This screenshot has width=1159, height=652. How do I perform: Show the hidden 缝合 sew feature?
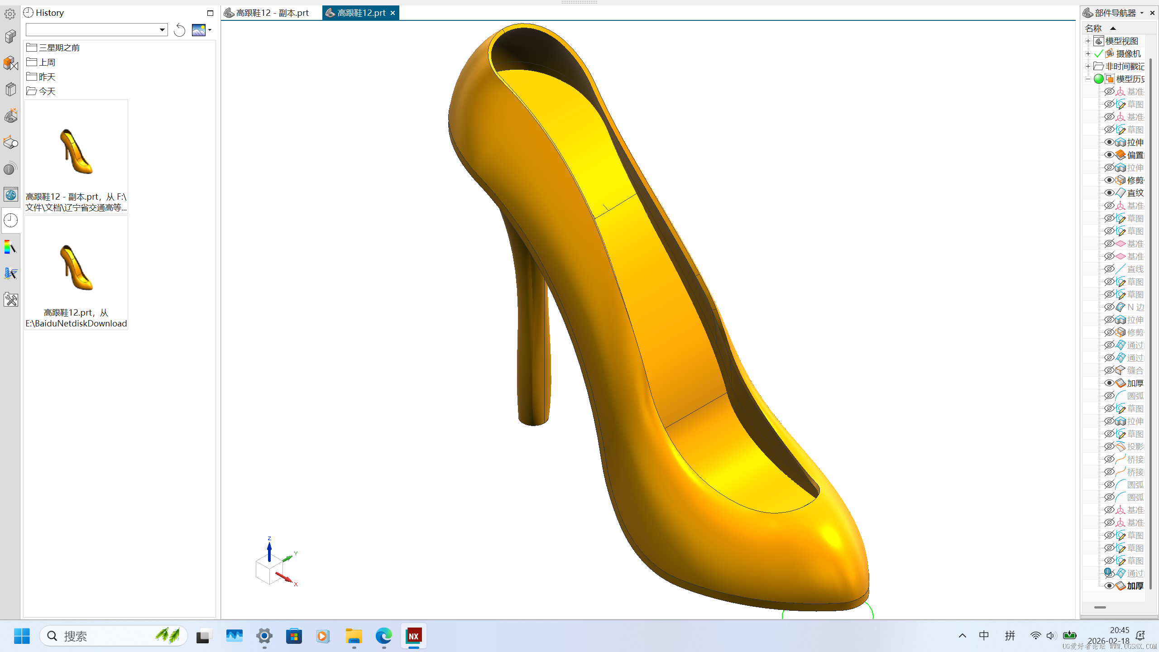pos(1109,370)
